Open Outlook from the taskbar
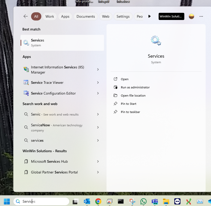The width and height of the screenshot is (211, 206). (87, 201)
